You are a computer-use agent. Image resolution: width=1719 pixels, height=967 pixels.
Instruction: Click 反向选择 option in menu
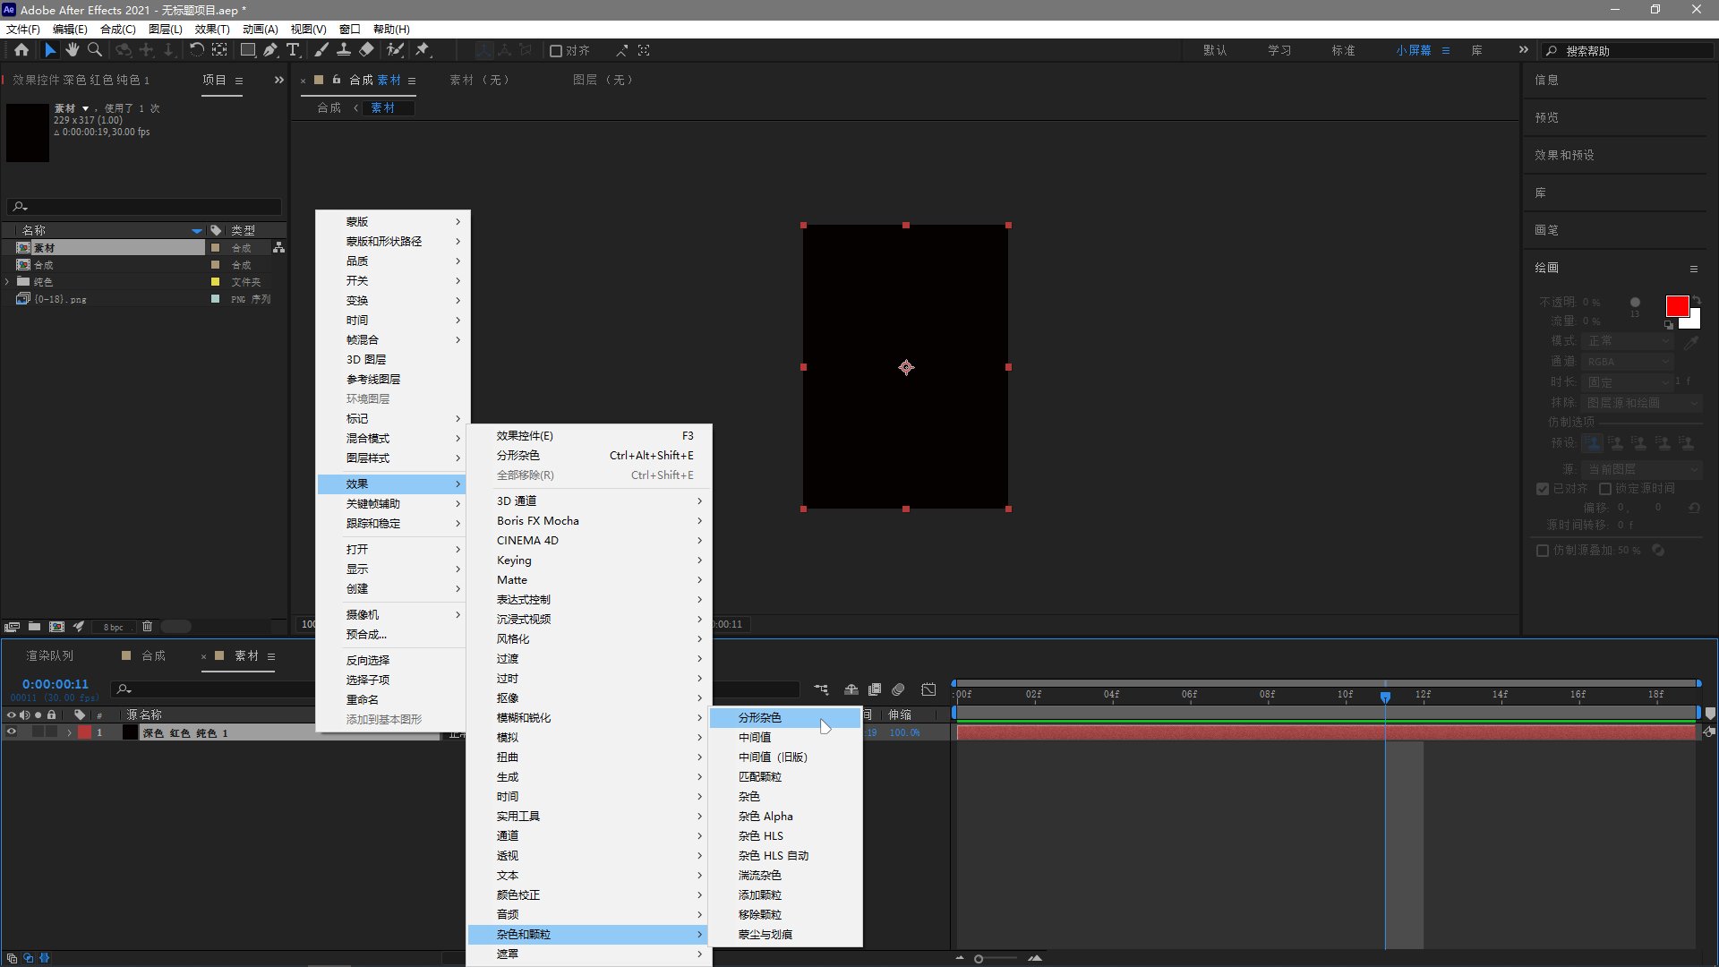point(366,660)
